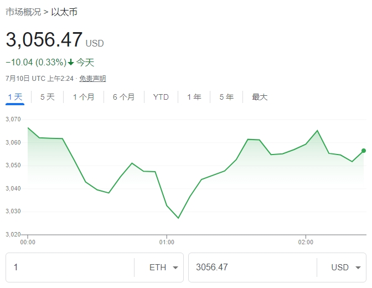Expand the USD currency dropdown
Viewport: 372px width, 288px height.
tap(346, 268)
